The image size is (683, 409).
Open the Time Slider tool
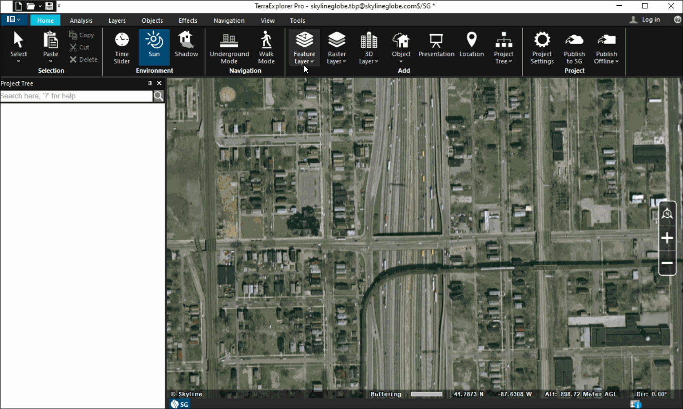click(122, 48)
